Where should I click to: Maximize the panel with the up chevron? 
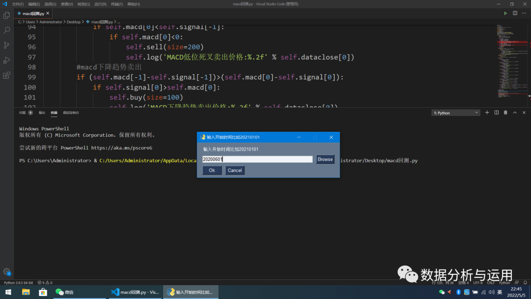[515, 113]
